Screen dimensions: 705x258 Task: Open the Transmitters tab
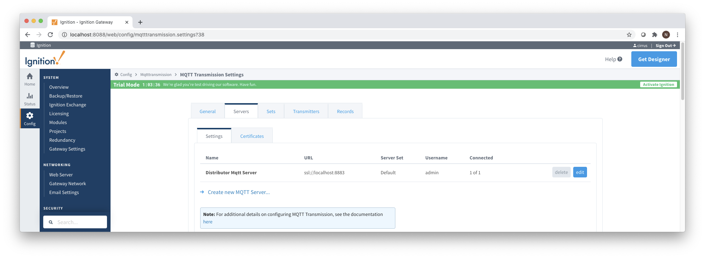click(x=306, y=111)
